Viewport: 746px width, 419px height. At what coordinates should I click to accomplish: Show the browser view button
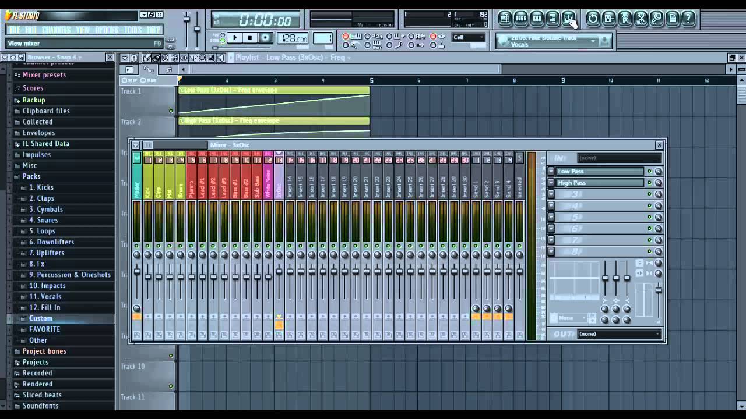pos(553,19)
